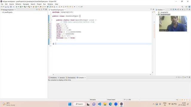
Task: Click the Eclipse search magnifier icon
Action: 182,7
